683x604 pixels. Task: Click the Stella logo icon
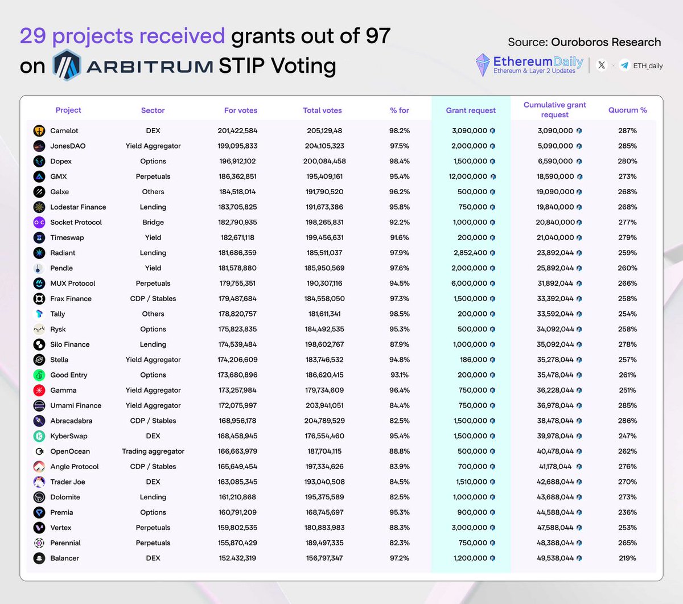coord(39,360)
